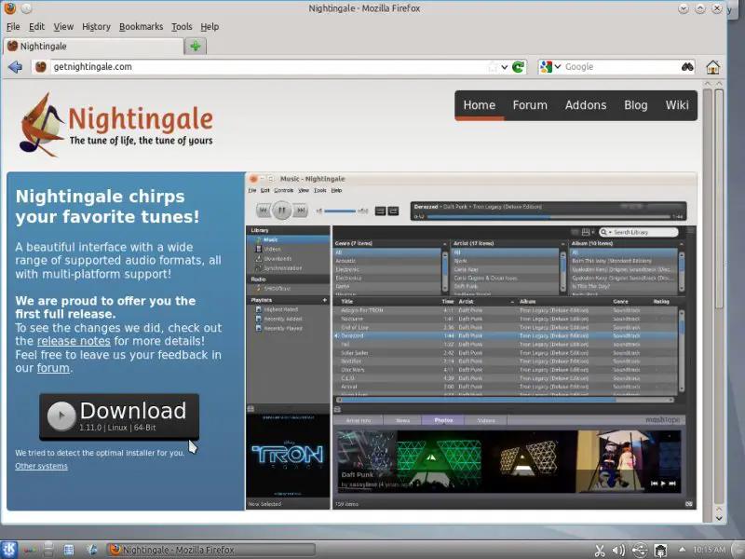This screenshot has width=745, height=559.
Task: Click the binoculars search icon
Action: tap(687, 67)
